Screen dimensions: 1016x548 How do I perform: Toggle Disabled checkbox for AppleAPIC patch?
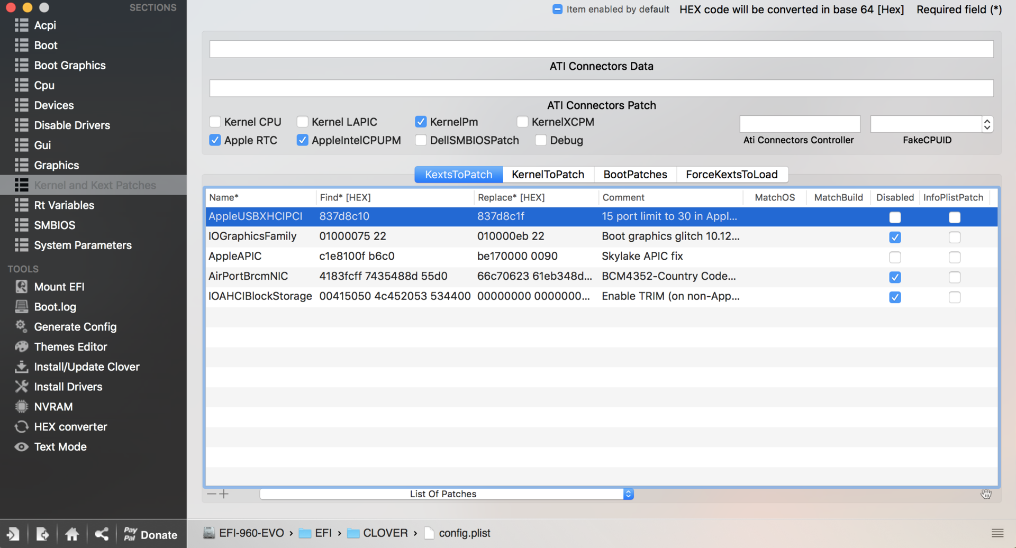pos(895,257)
